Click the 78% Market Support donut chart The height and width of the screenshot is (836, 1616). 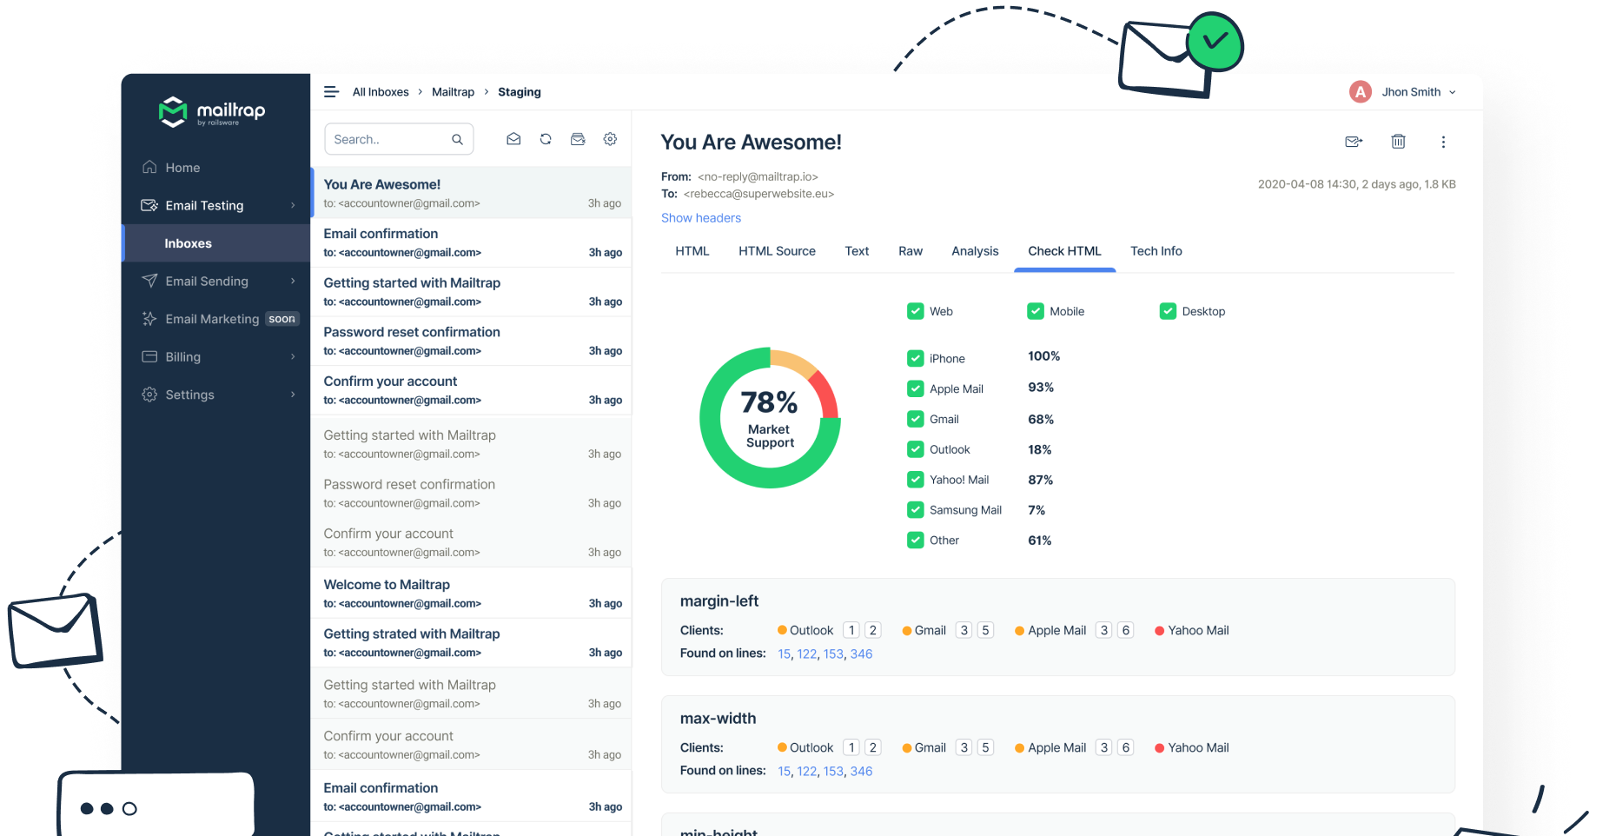[770, 418]
